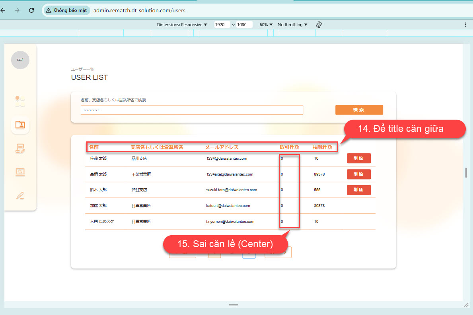Click the rotate device icon
The image size is (473, 315).
pyautogui.click(x=319, y=25)
